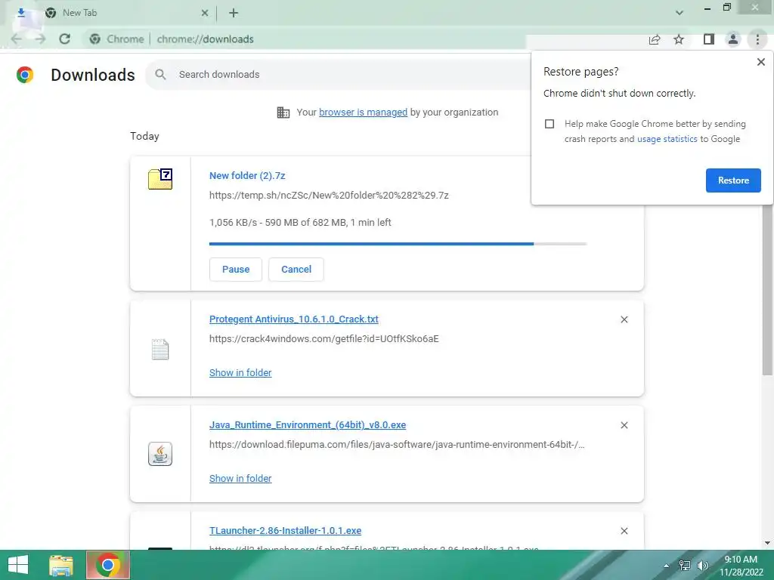This screenshot has width=774, height=580.
Task: Remove Java Runtime entry from list
Action: click(624, 425)
